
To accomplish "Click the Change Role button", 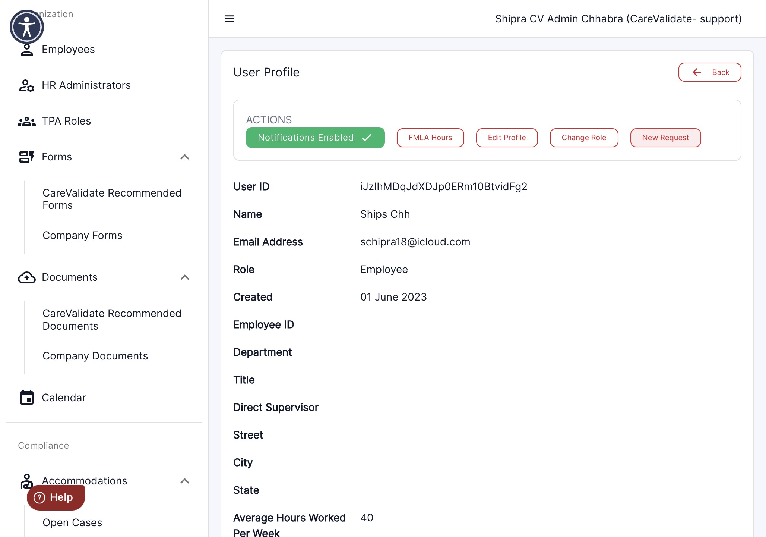I will 584,138.
